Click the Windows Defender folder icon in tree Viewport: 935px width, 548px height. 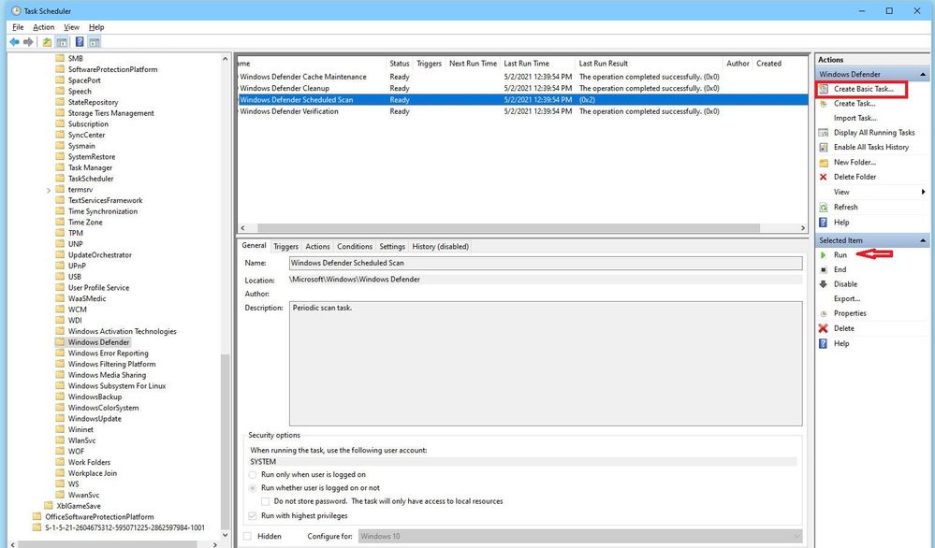(60, 342)
